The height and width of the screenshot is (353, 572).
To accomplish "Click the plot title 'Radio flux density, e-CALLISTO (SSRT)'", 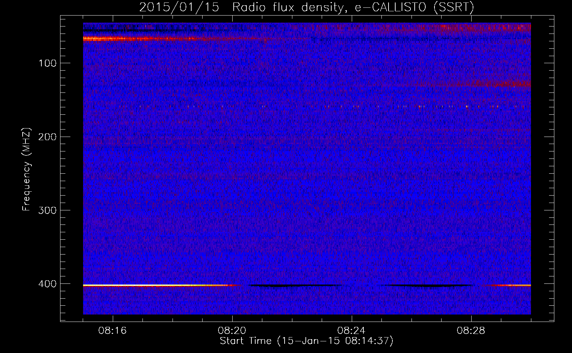I will tap(353, 7).
